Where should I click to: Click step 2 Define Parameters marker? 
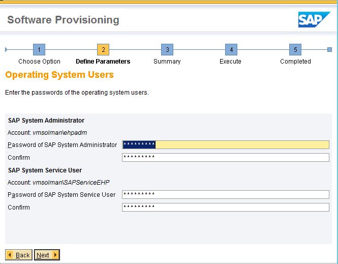pos(103,50)
